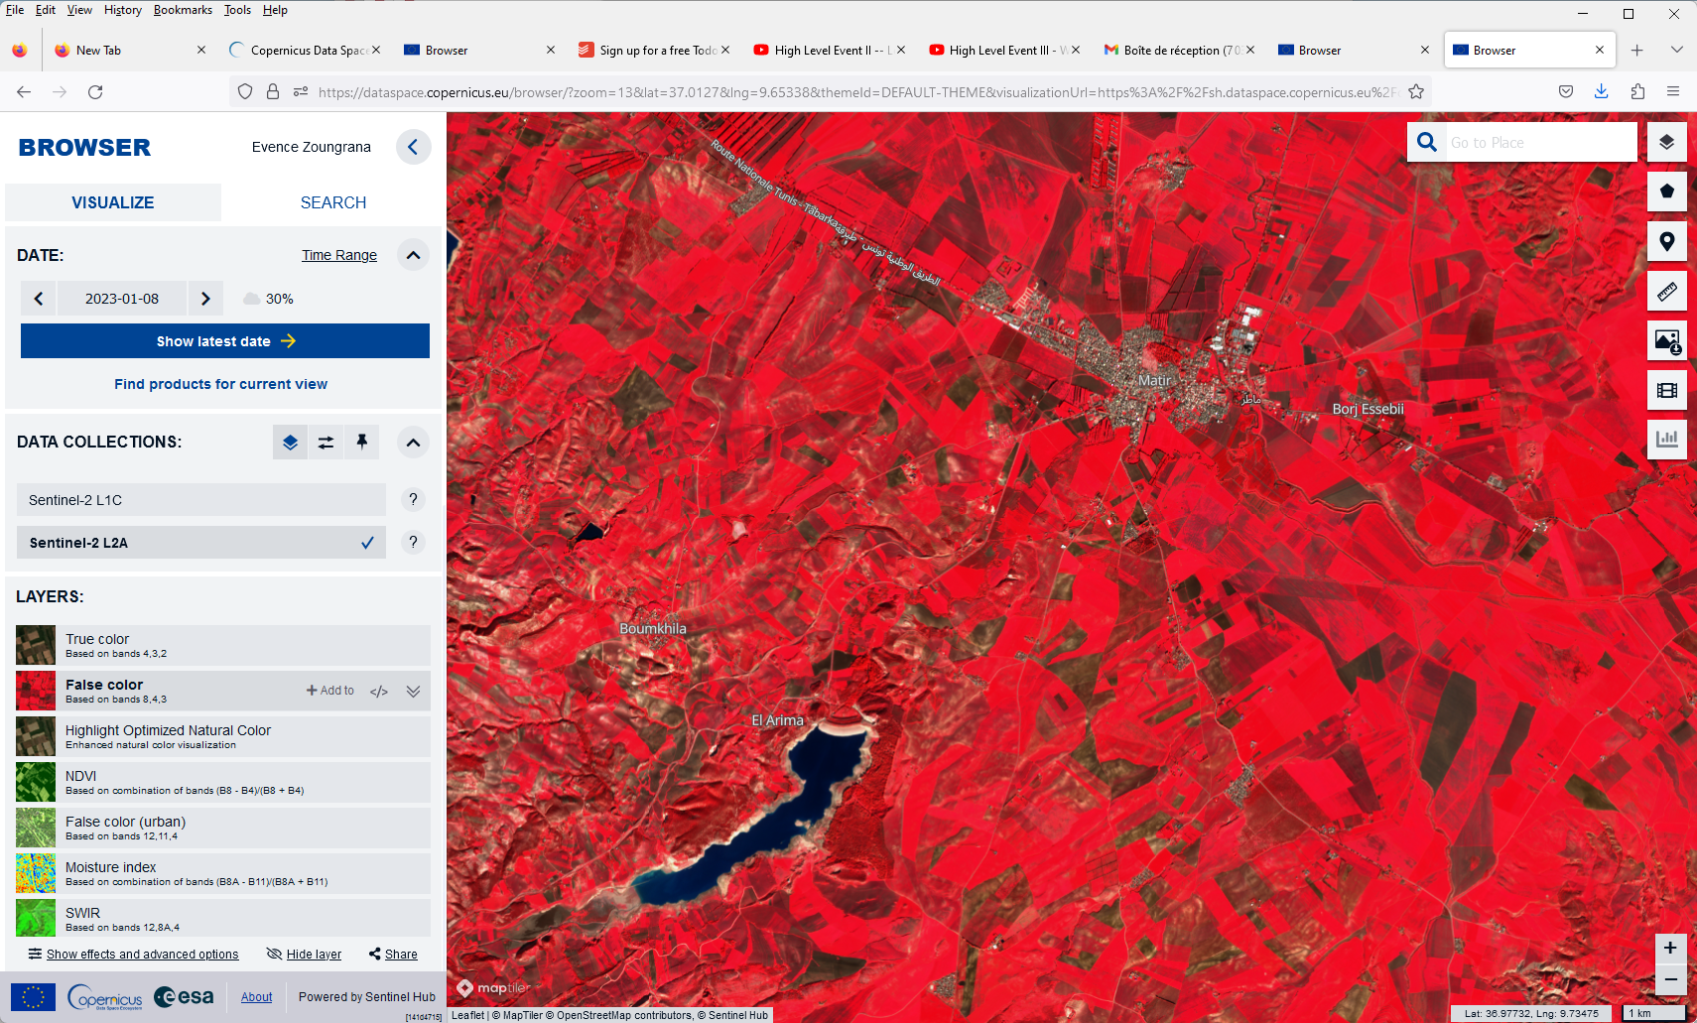
Task: Click Find products for current view
Action: pyautogui.click(x=220, y=384)
